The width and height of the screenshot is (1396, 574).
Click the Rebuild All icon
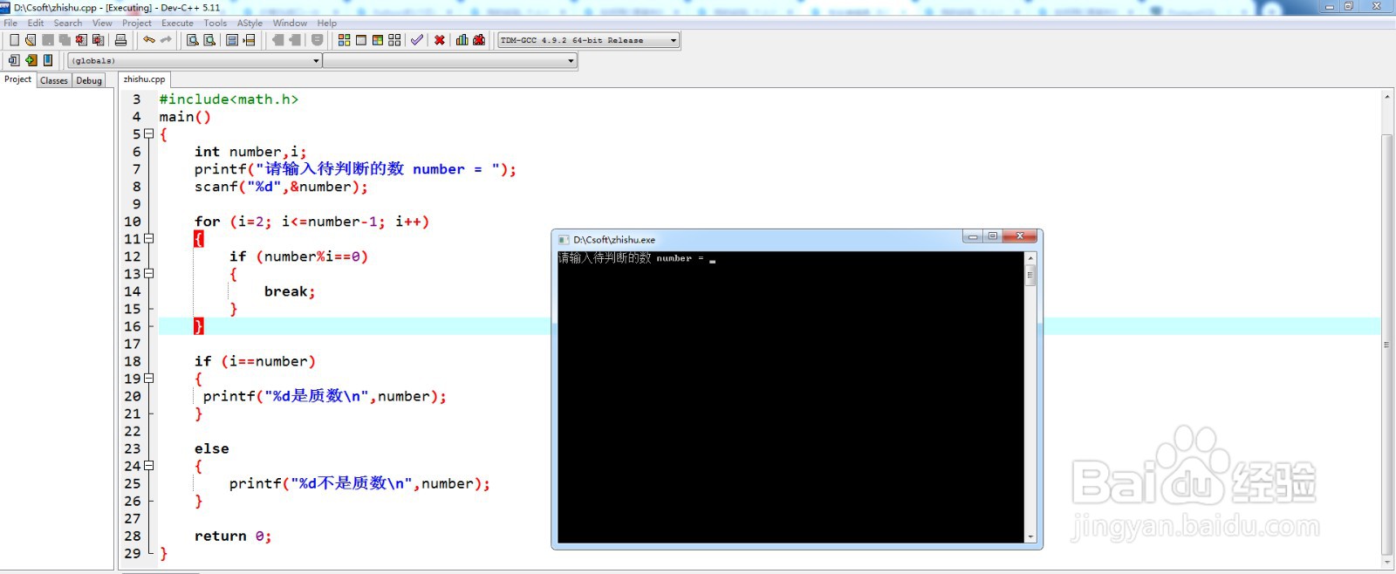click(x=394, y=40)
